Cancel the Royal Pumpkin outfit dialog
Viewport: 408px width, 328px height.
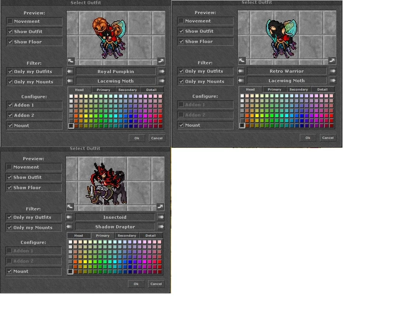[x=157, y=138]
